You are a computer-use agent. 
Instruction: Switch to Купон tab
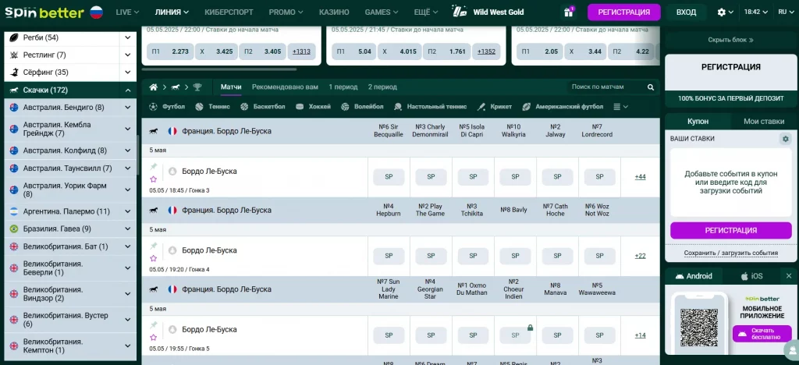[x=698, y=121]
